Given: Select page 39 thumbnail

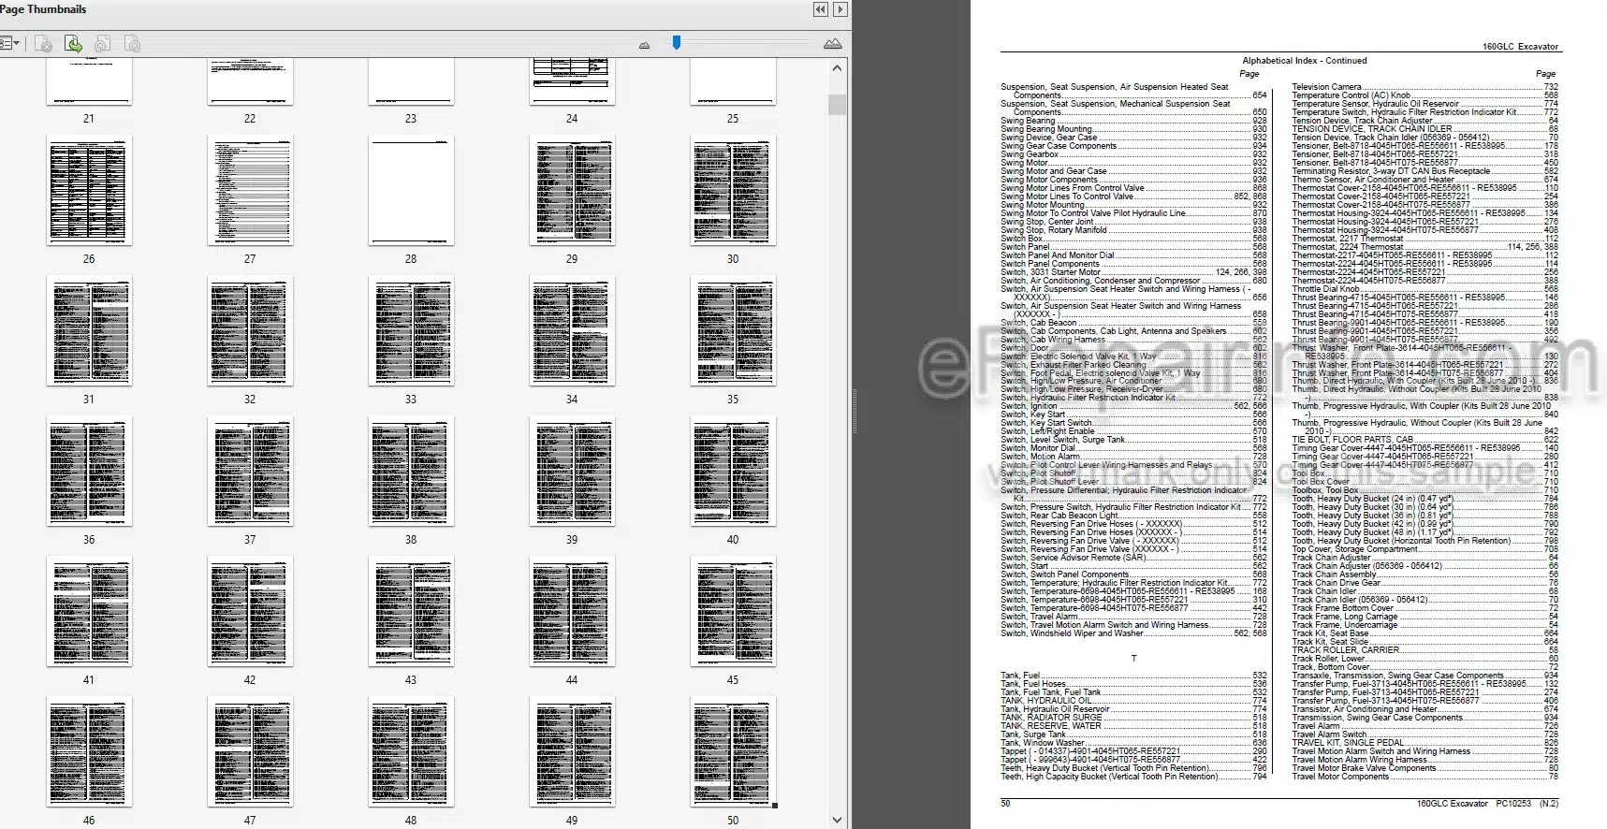Looking at the screenshot, I should [572, 472].
